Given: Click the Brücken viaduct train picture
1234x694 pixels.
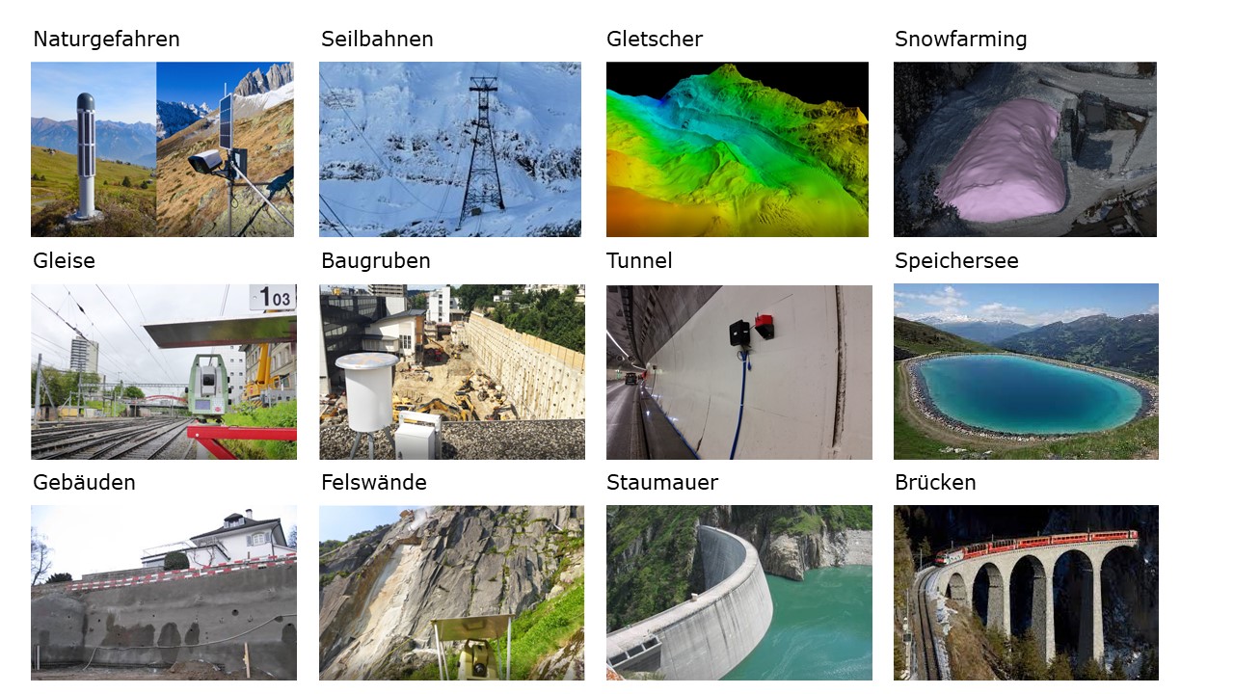Looking at the screenshot, I should (x=1026, y=593).
